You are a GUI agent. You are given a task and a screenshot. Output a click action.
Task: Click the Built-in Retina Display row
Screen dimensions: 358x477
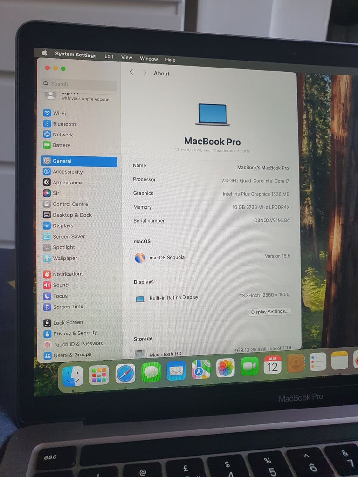pos(212,297)
